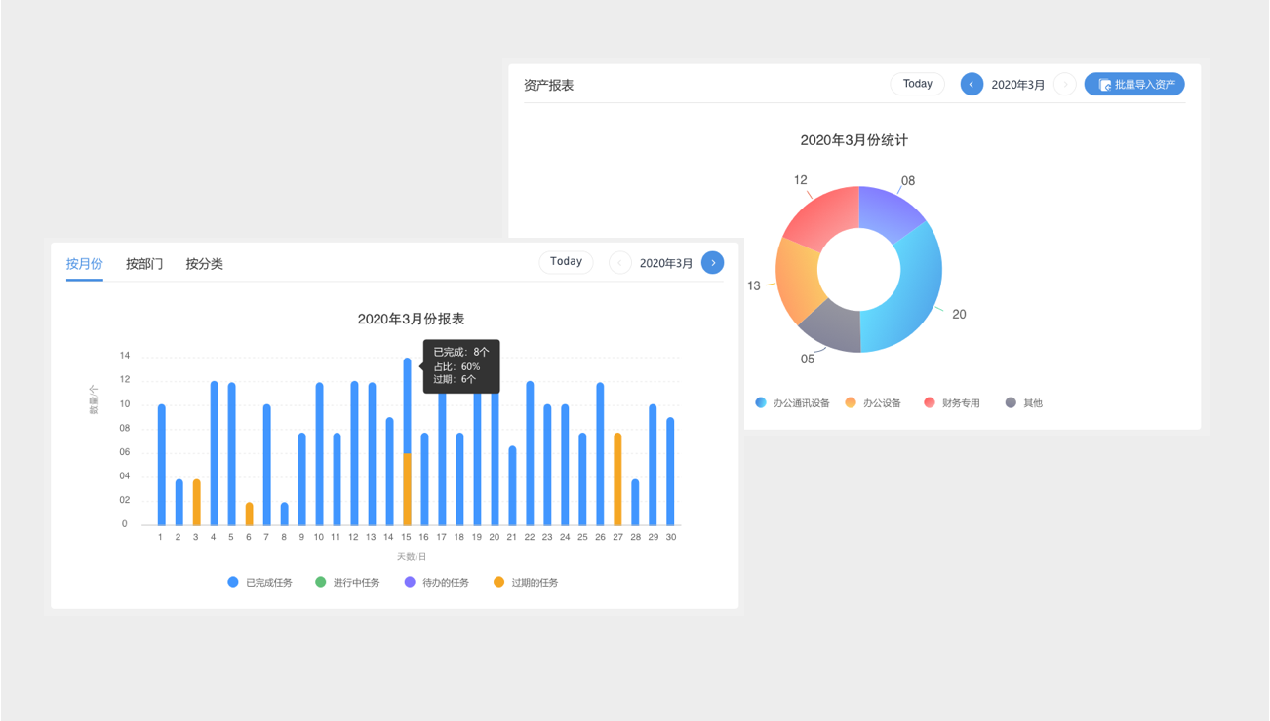The width and height of the screenshot is (1270, 721).
Task: Toggle 办公通讯设备 legend in donut chart
Action: click(x=792, y=403)
